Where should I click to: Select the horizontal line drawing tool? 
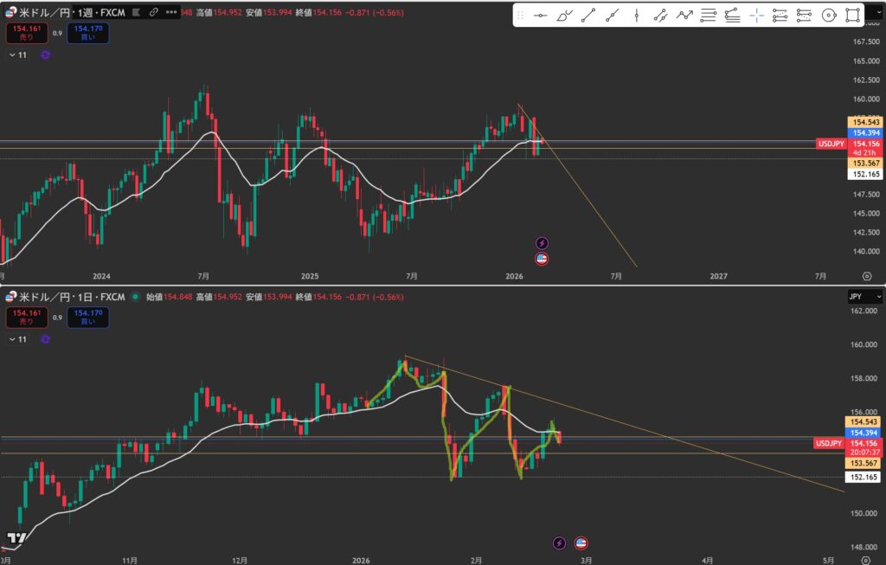click(541, 15)
